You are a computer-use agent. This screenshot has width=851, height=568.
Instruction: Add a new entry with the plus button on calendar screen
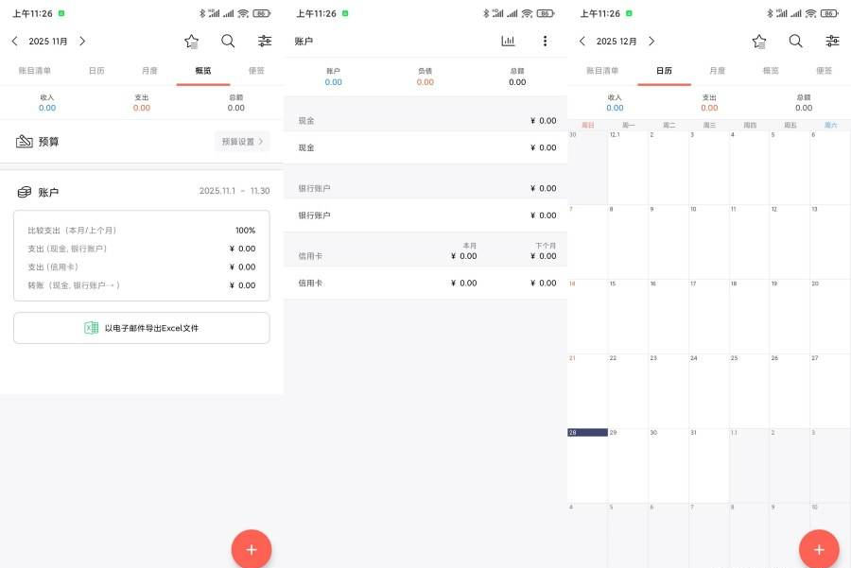819,549
